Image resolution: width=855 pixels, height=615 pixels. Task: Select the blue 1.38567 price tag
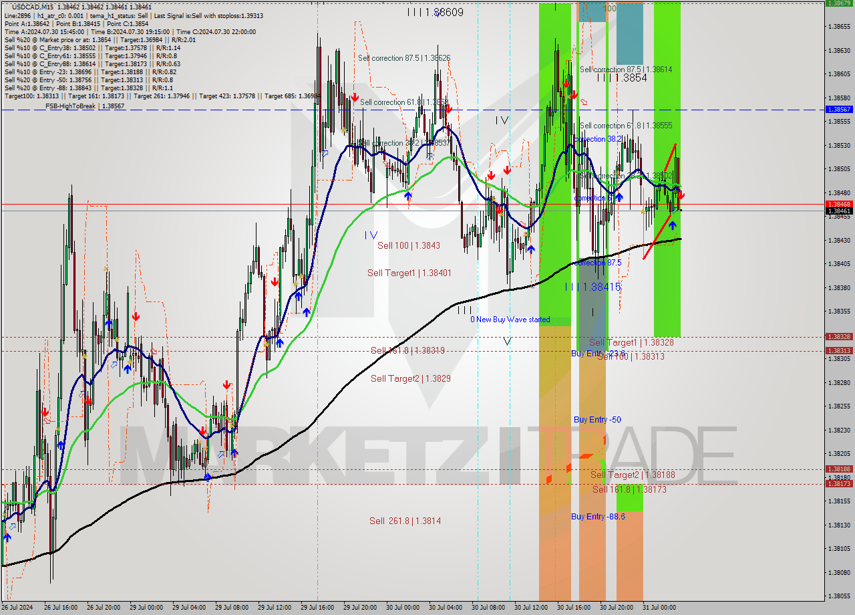coord(838,109)
